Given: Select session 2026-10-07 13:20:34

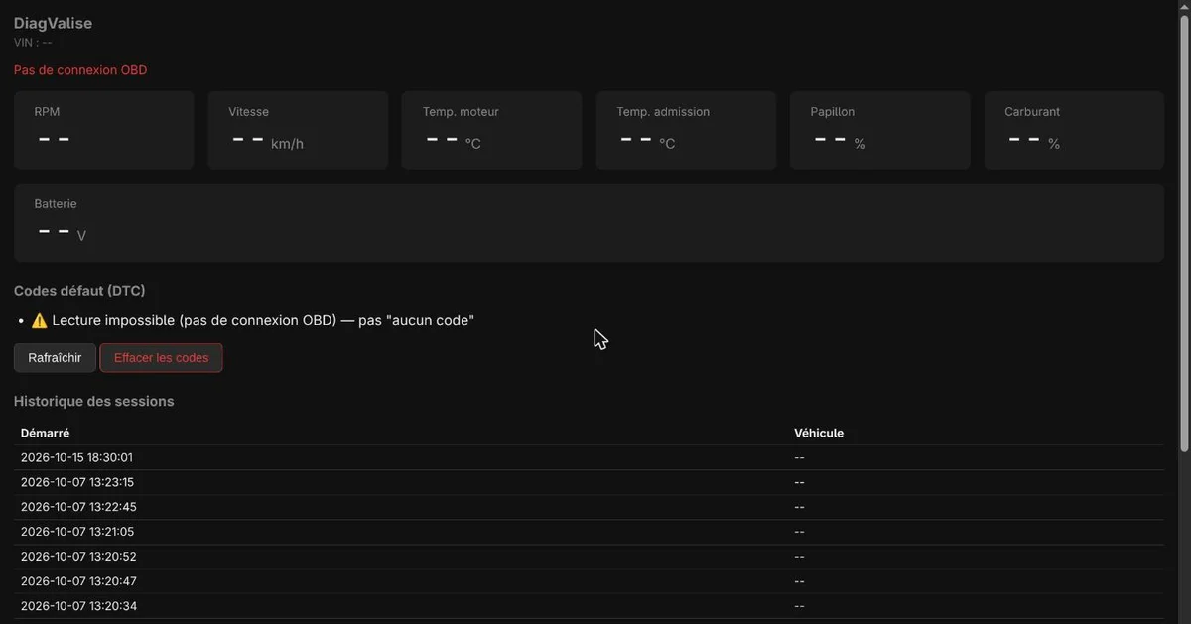Looking at the screenshot, I should point(589,606).
